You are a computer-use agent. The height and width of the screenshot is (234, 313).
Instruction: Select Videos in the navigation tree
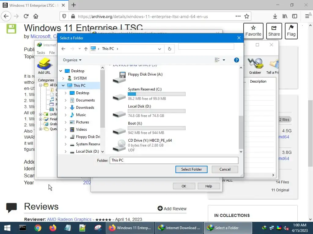pos(81,129)
